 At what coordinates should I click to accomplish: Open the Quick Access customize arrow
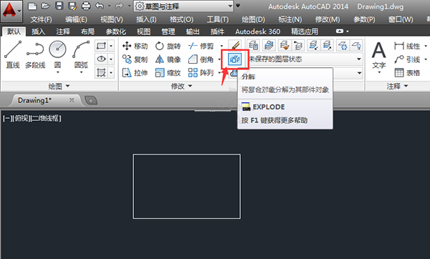(x=238, y=6)
